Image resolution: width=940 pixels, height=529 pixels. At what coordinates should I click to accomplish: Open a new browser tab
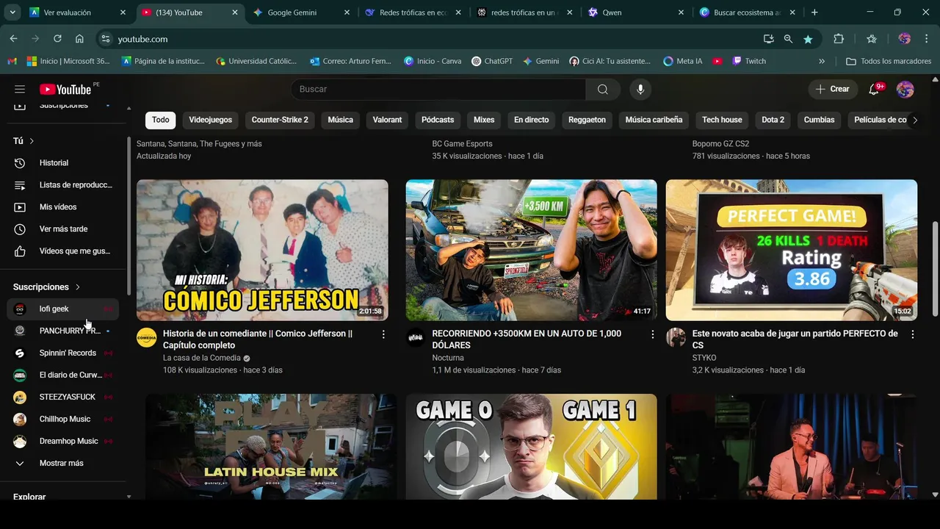point(814,12)
